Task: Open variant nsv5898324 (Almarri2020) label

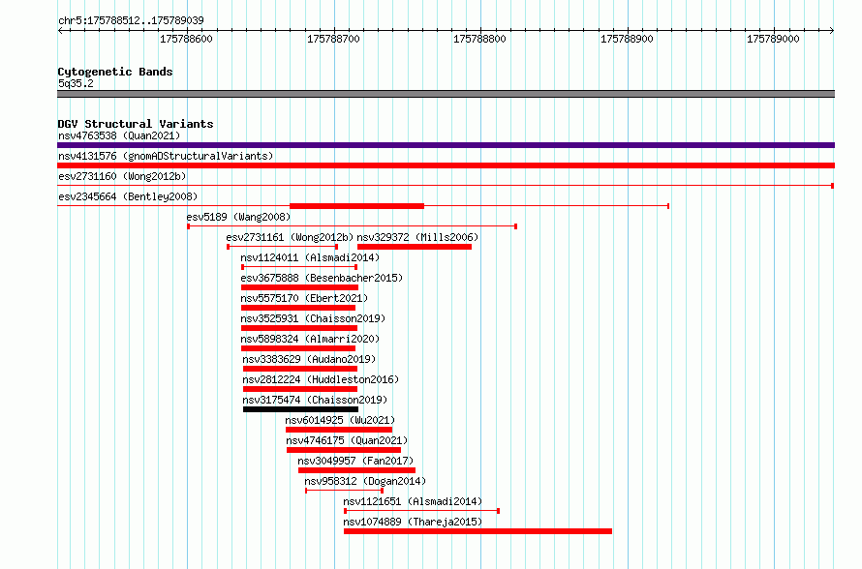Action: coord(310,339)
